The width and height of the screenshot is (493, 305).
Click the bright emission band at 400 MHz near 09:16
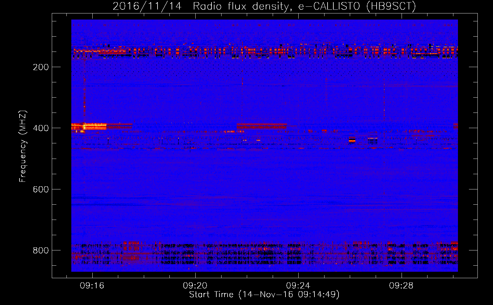point(89,126)
